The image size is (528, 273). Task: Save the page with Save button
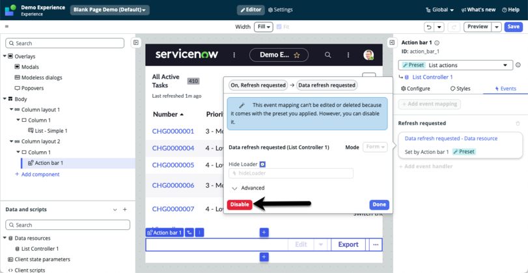click(x=513, y=27)
